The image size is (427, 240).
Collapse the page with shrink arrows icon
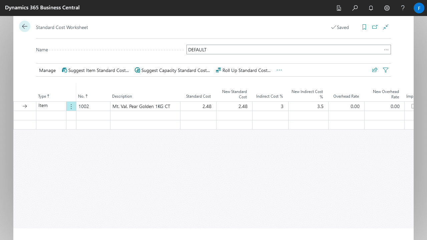(x=386, y=27)
